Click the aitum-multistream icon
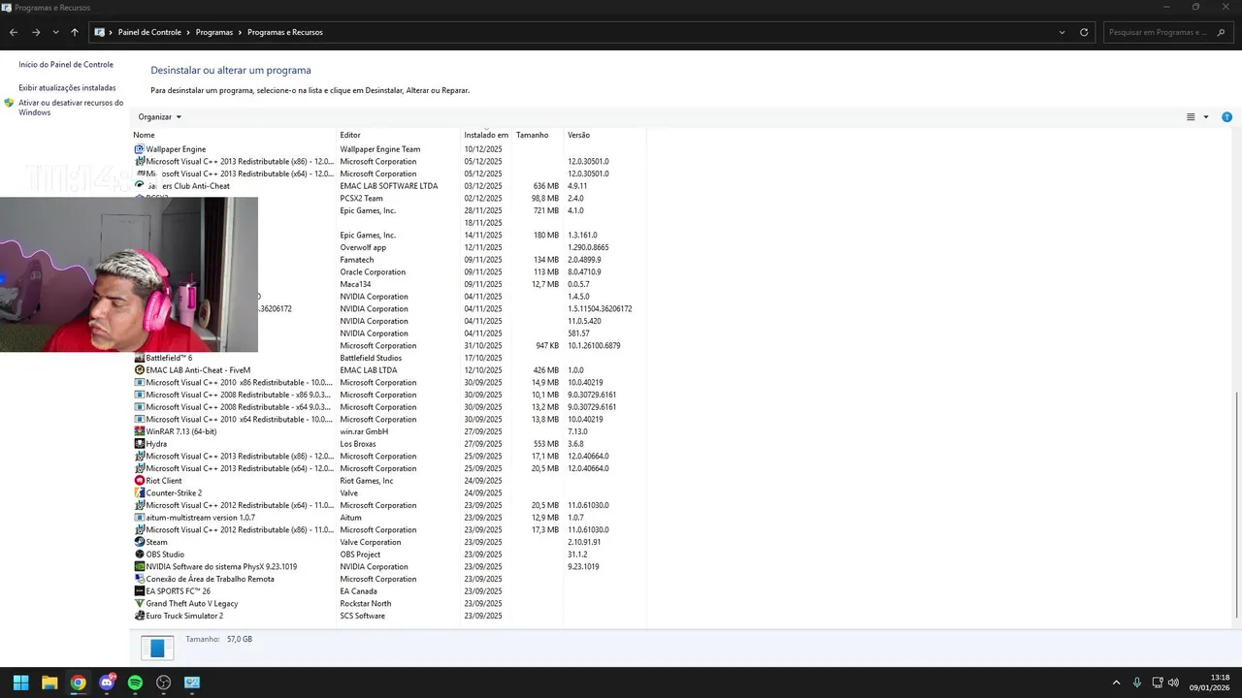 (x=139, y=518)
